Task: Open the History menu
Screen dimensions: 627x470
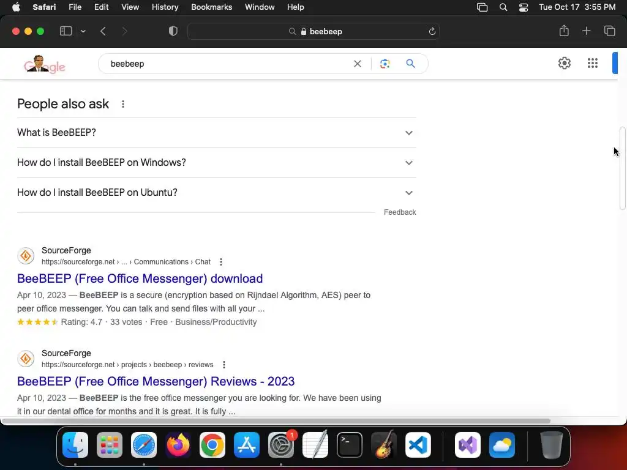Action: 165,7
